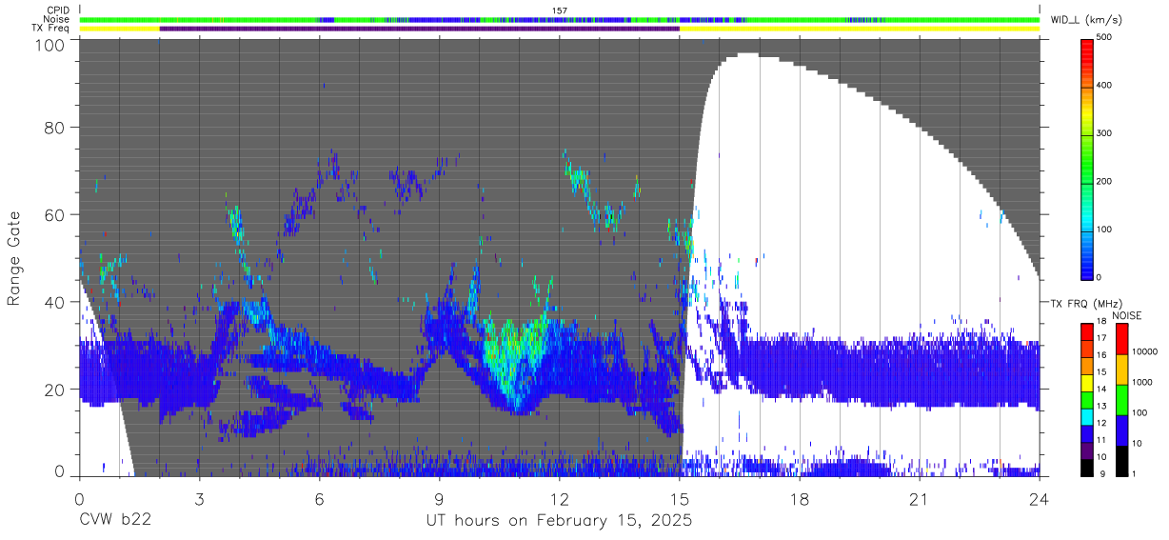Click the 13 tick on the TX FRQ legend
1169x540 pixels.
[x=1101, y=406]
